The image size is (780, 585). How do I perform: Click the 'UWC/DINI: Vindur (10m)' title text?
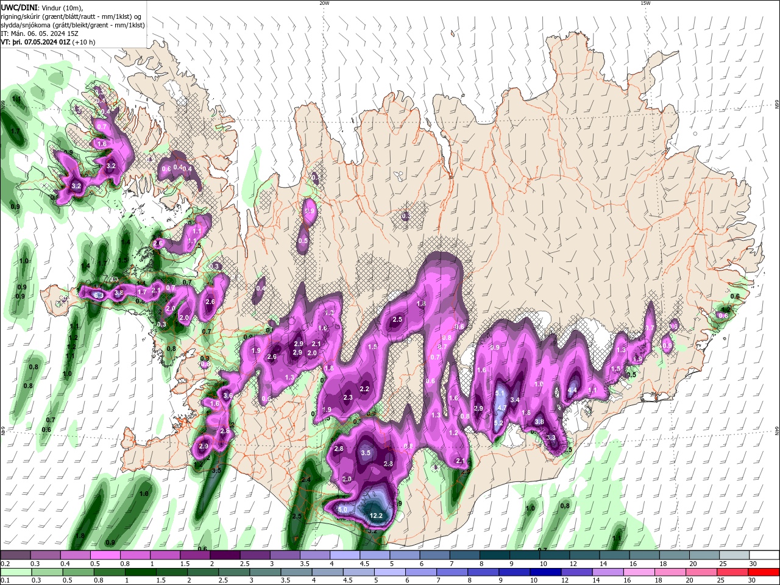pos(41,7)
